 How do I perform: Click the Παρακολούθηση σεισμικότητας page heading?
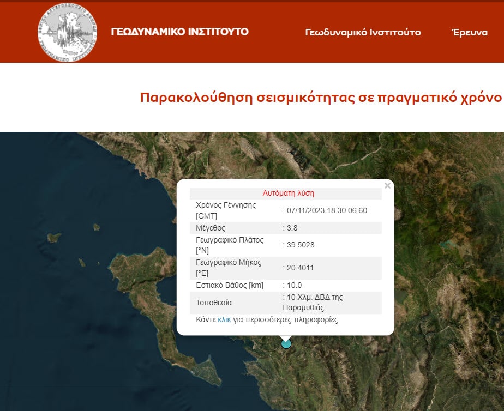pyautogui.click(x=321, y=97)
